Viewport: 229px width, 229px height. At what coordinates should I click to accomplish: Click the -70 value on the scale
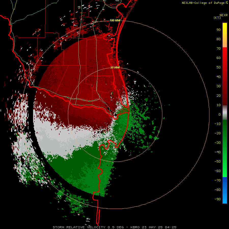[x=218, y=180]
